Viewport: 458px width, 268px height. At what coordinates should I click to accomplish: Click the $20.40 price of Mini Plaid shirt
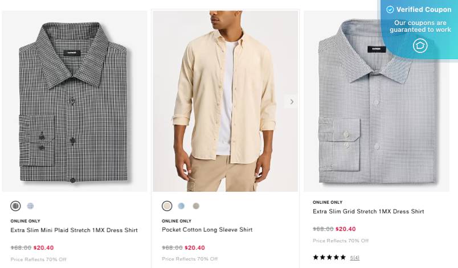(44, 248)
